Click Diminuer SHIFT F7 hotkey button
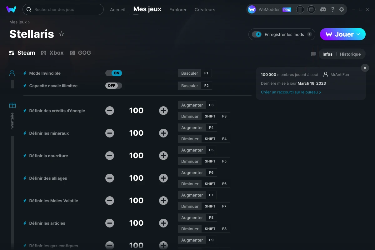Viewport: 375px width, 250px height. (204, 206)
